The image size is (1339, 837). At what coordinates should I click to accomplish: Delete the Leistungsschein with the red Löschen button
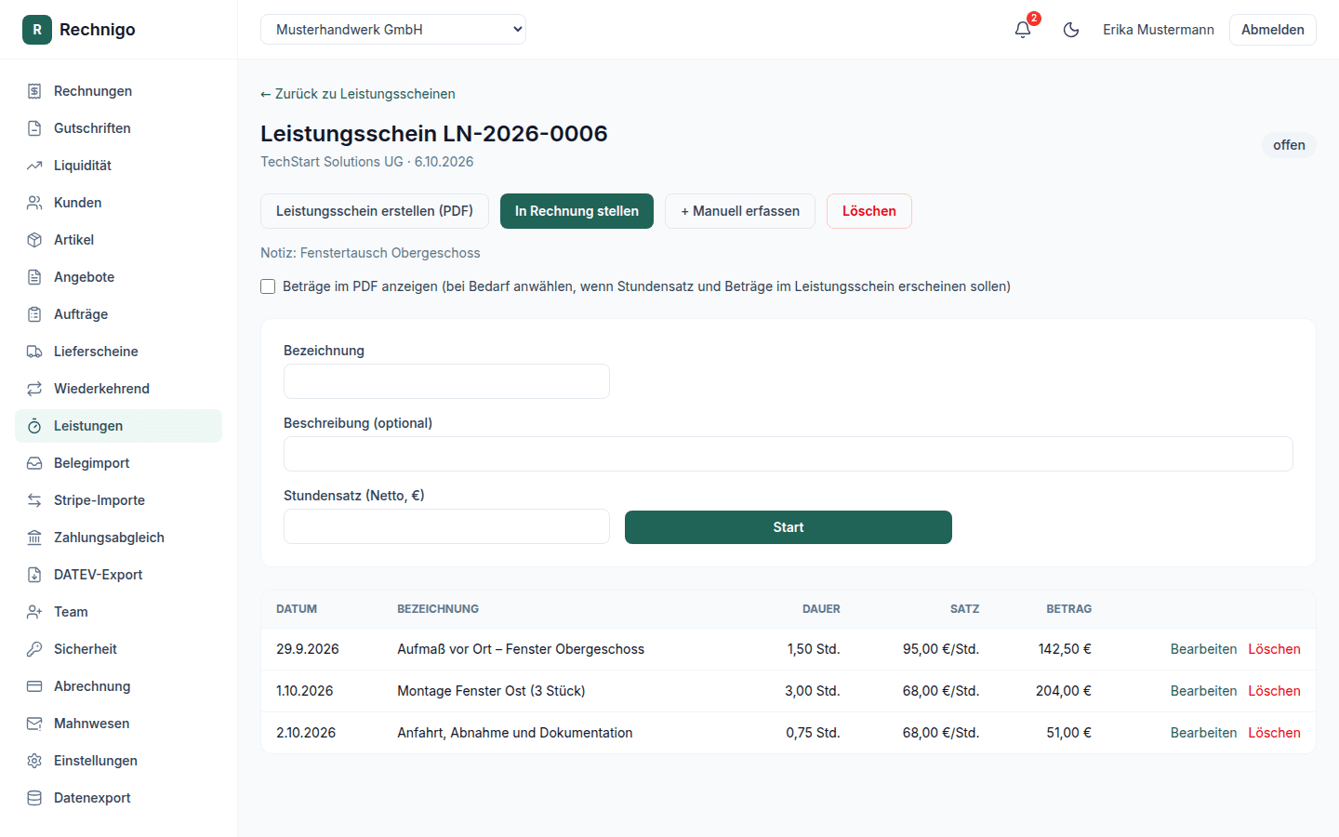pyautogui.click(x=869, y=211)
